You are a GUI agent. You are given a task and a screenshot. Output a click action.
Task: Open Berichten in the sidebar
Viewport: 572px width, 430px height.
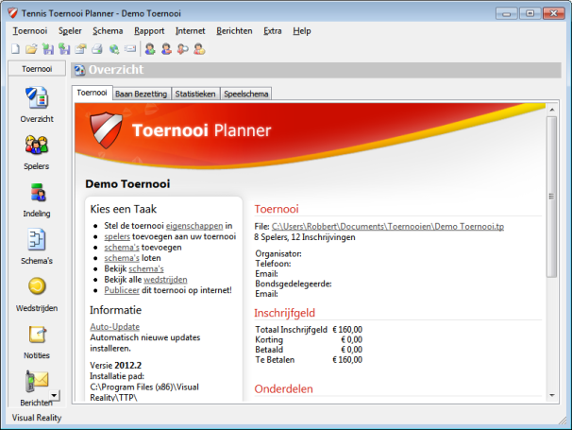[36, 388]
